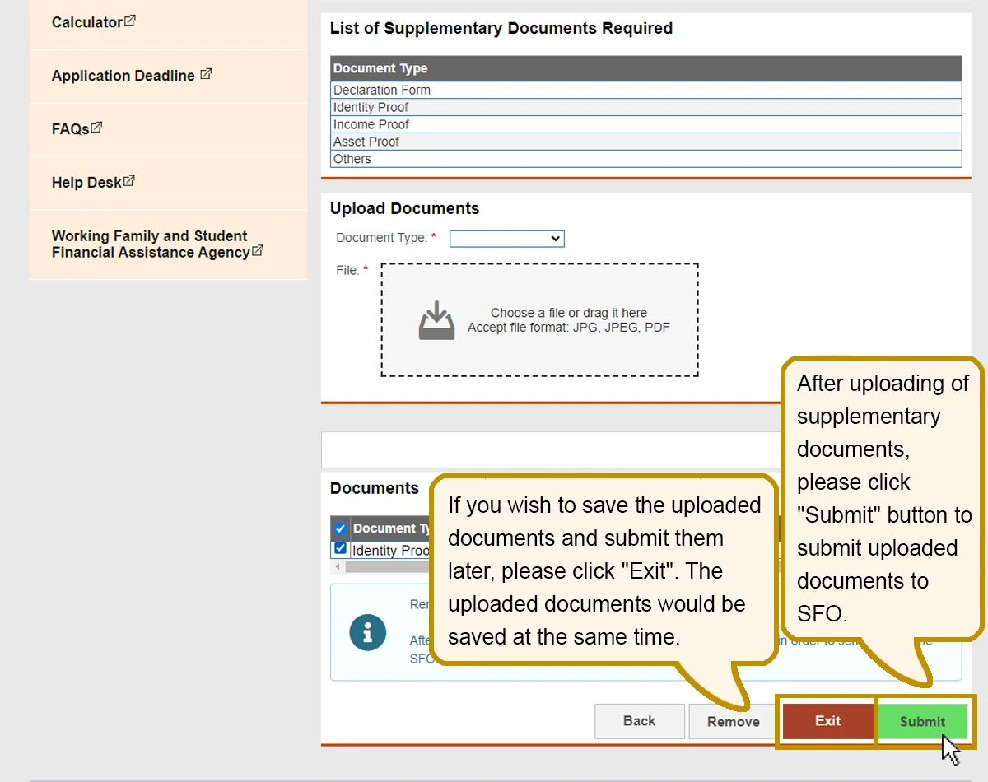Select the Income Proof row
The height and width of the screenshot is (782, 988).
click(646, 124)
